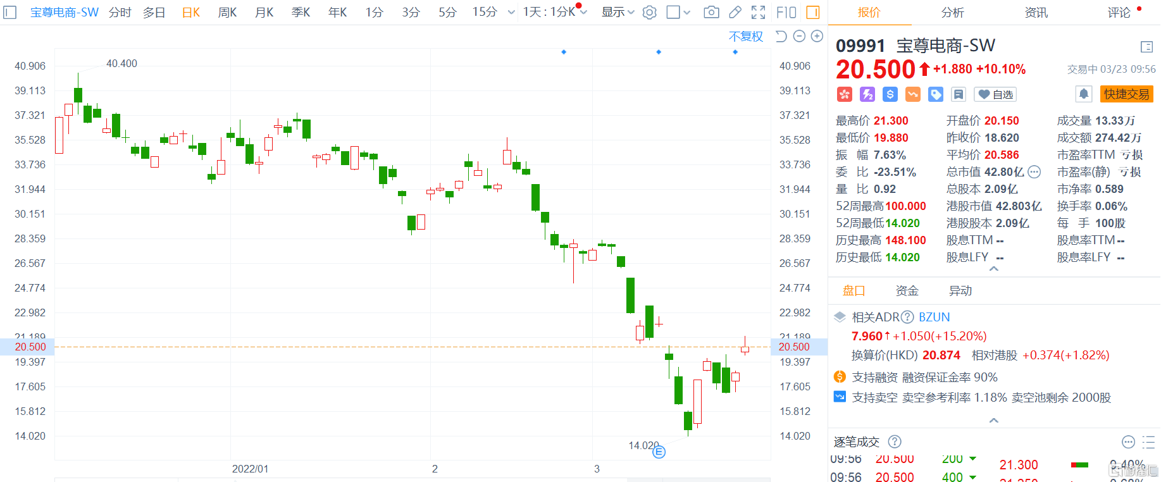Open the 相关ADR help question icon
The width and height of the screenshot is (1161, 482).
click(x=907, y=317)
